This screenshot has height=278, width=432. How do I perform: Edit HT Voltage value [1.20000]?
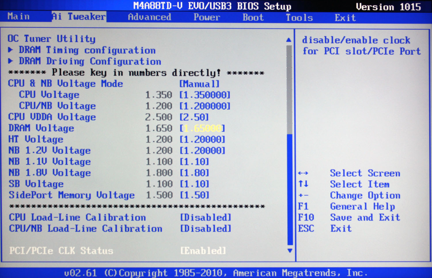coord(202,140)
